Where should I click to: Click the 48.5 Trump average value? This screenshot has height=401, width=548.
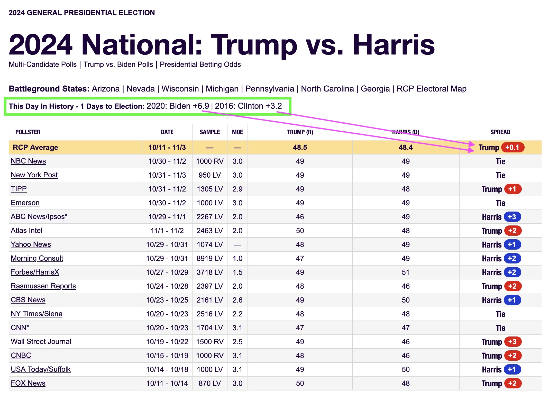coord(300,148)
